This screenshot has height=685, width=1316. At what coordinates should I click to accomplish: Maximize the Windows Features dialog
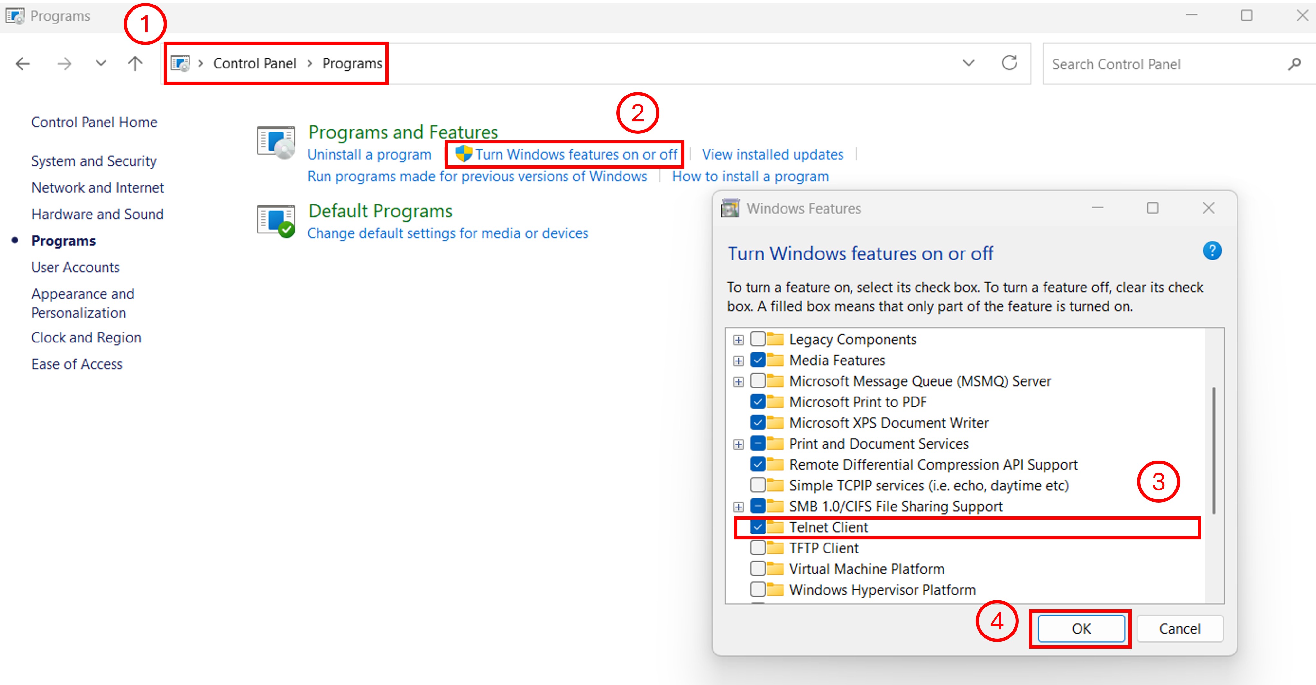[1153, 208]
